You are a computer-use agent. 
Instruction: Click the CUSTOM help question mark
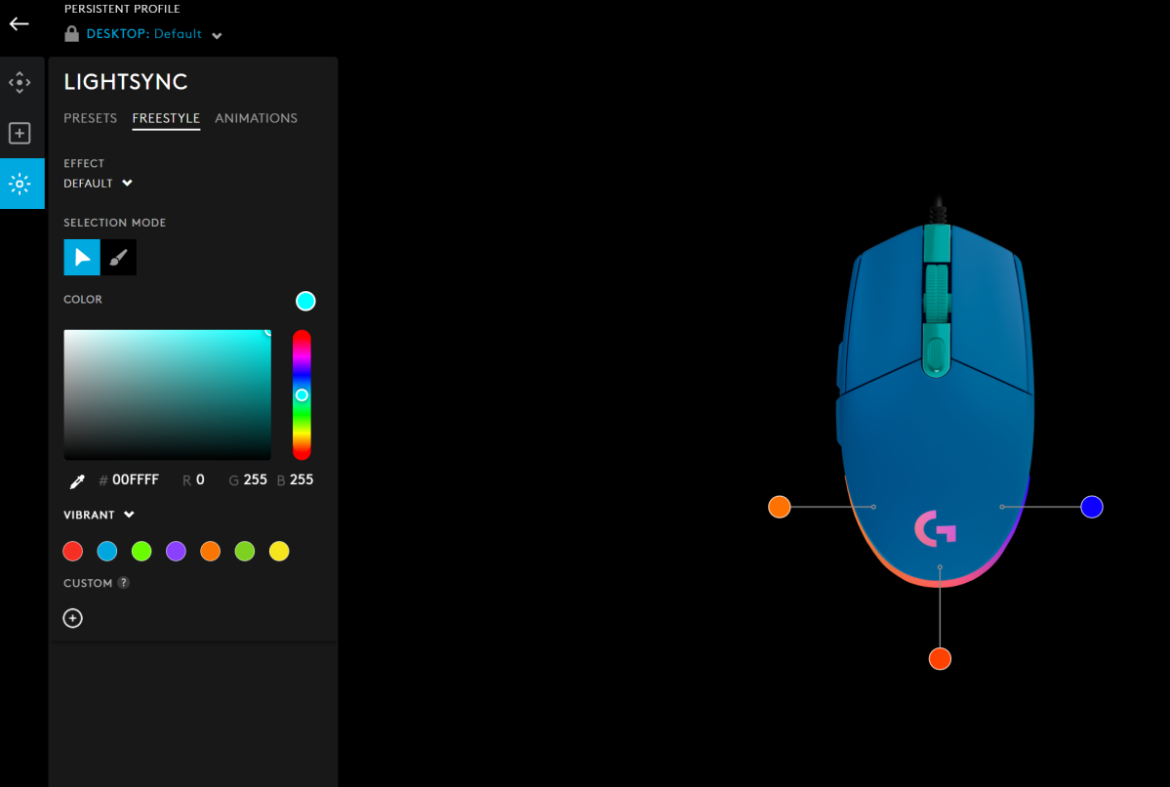click(124, 583)
